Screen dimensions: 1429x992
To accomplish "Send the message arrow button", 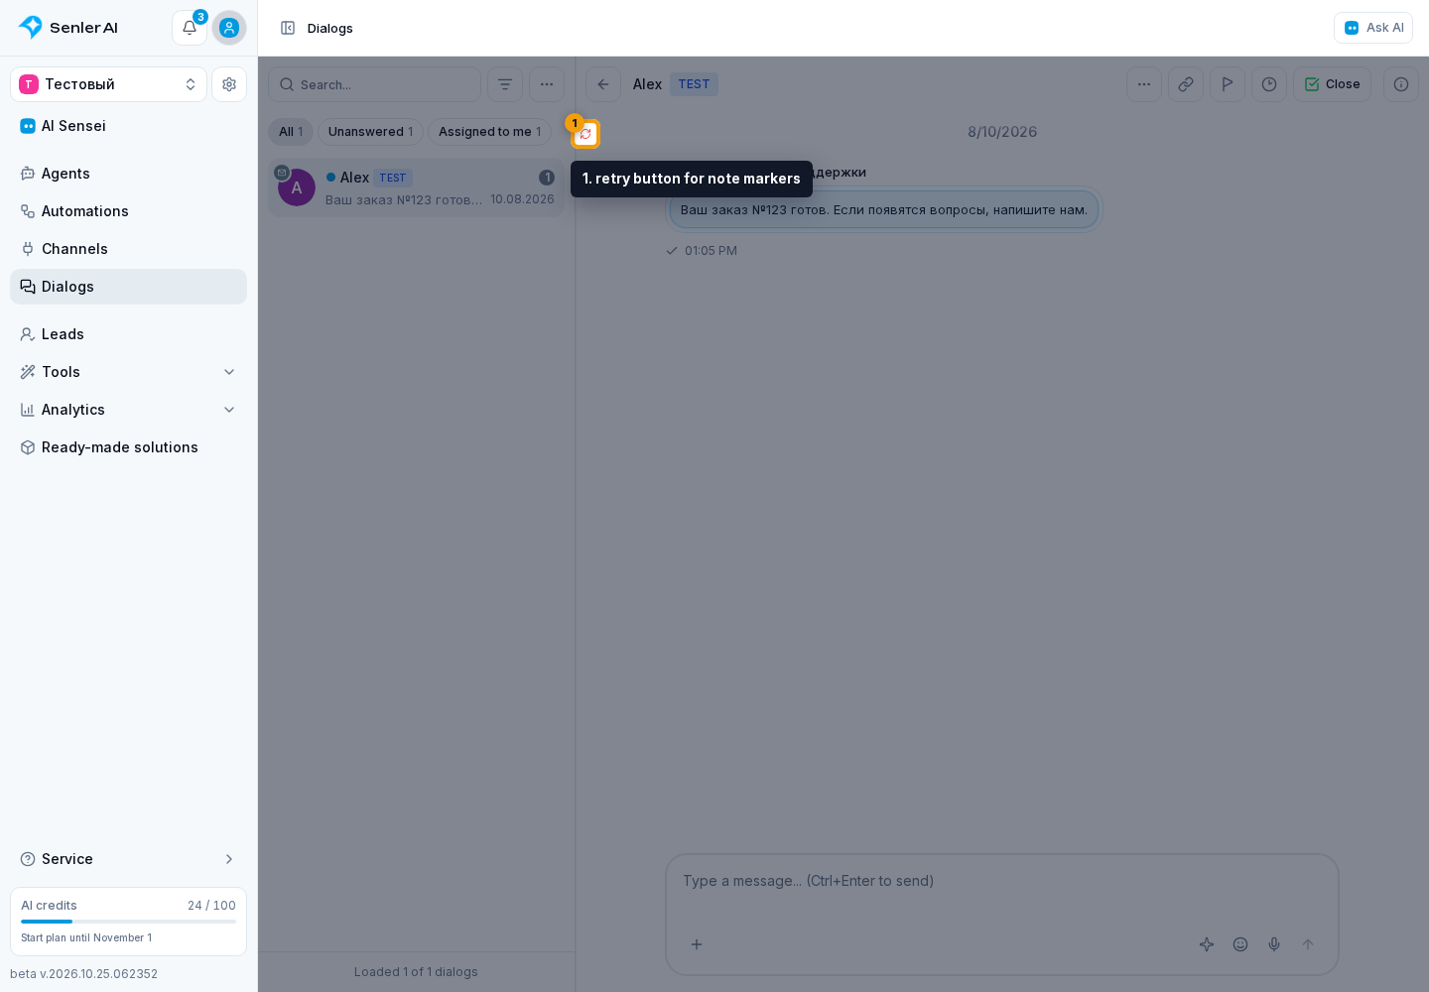I will click(1308, 944).
